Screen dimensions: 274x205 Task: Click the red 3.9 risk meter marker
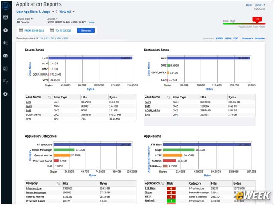click(257, 19)
